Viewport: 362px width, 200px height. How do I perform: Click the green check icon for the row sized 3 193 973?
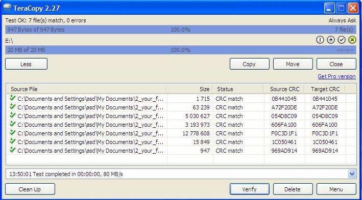(12, 124)
